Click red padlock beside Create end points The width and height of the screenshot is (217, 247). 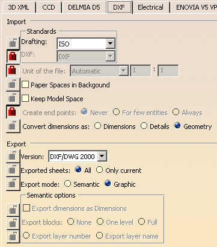(13, 112)
